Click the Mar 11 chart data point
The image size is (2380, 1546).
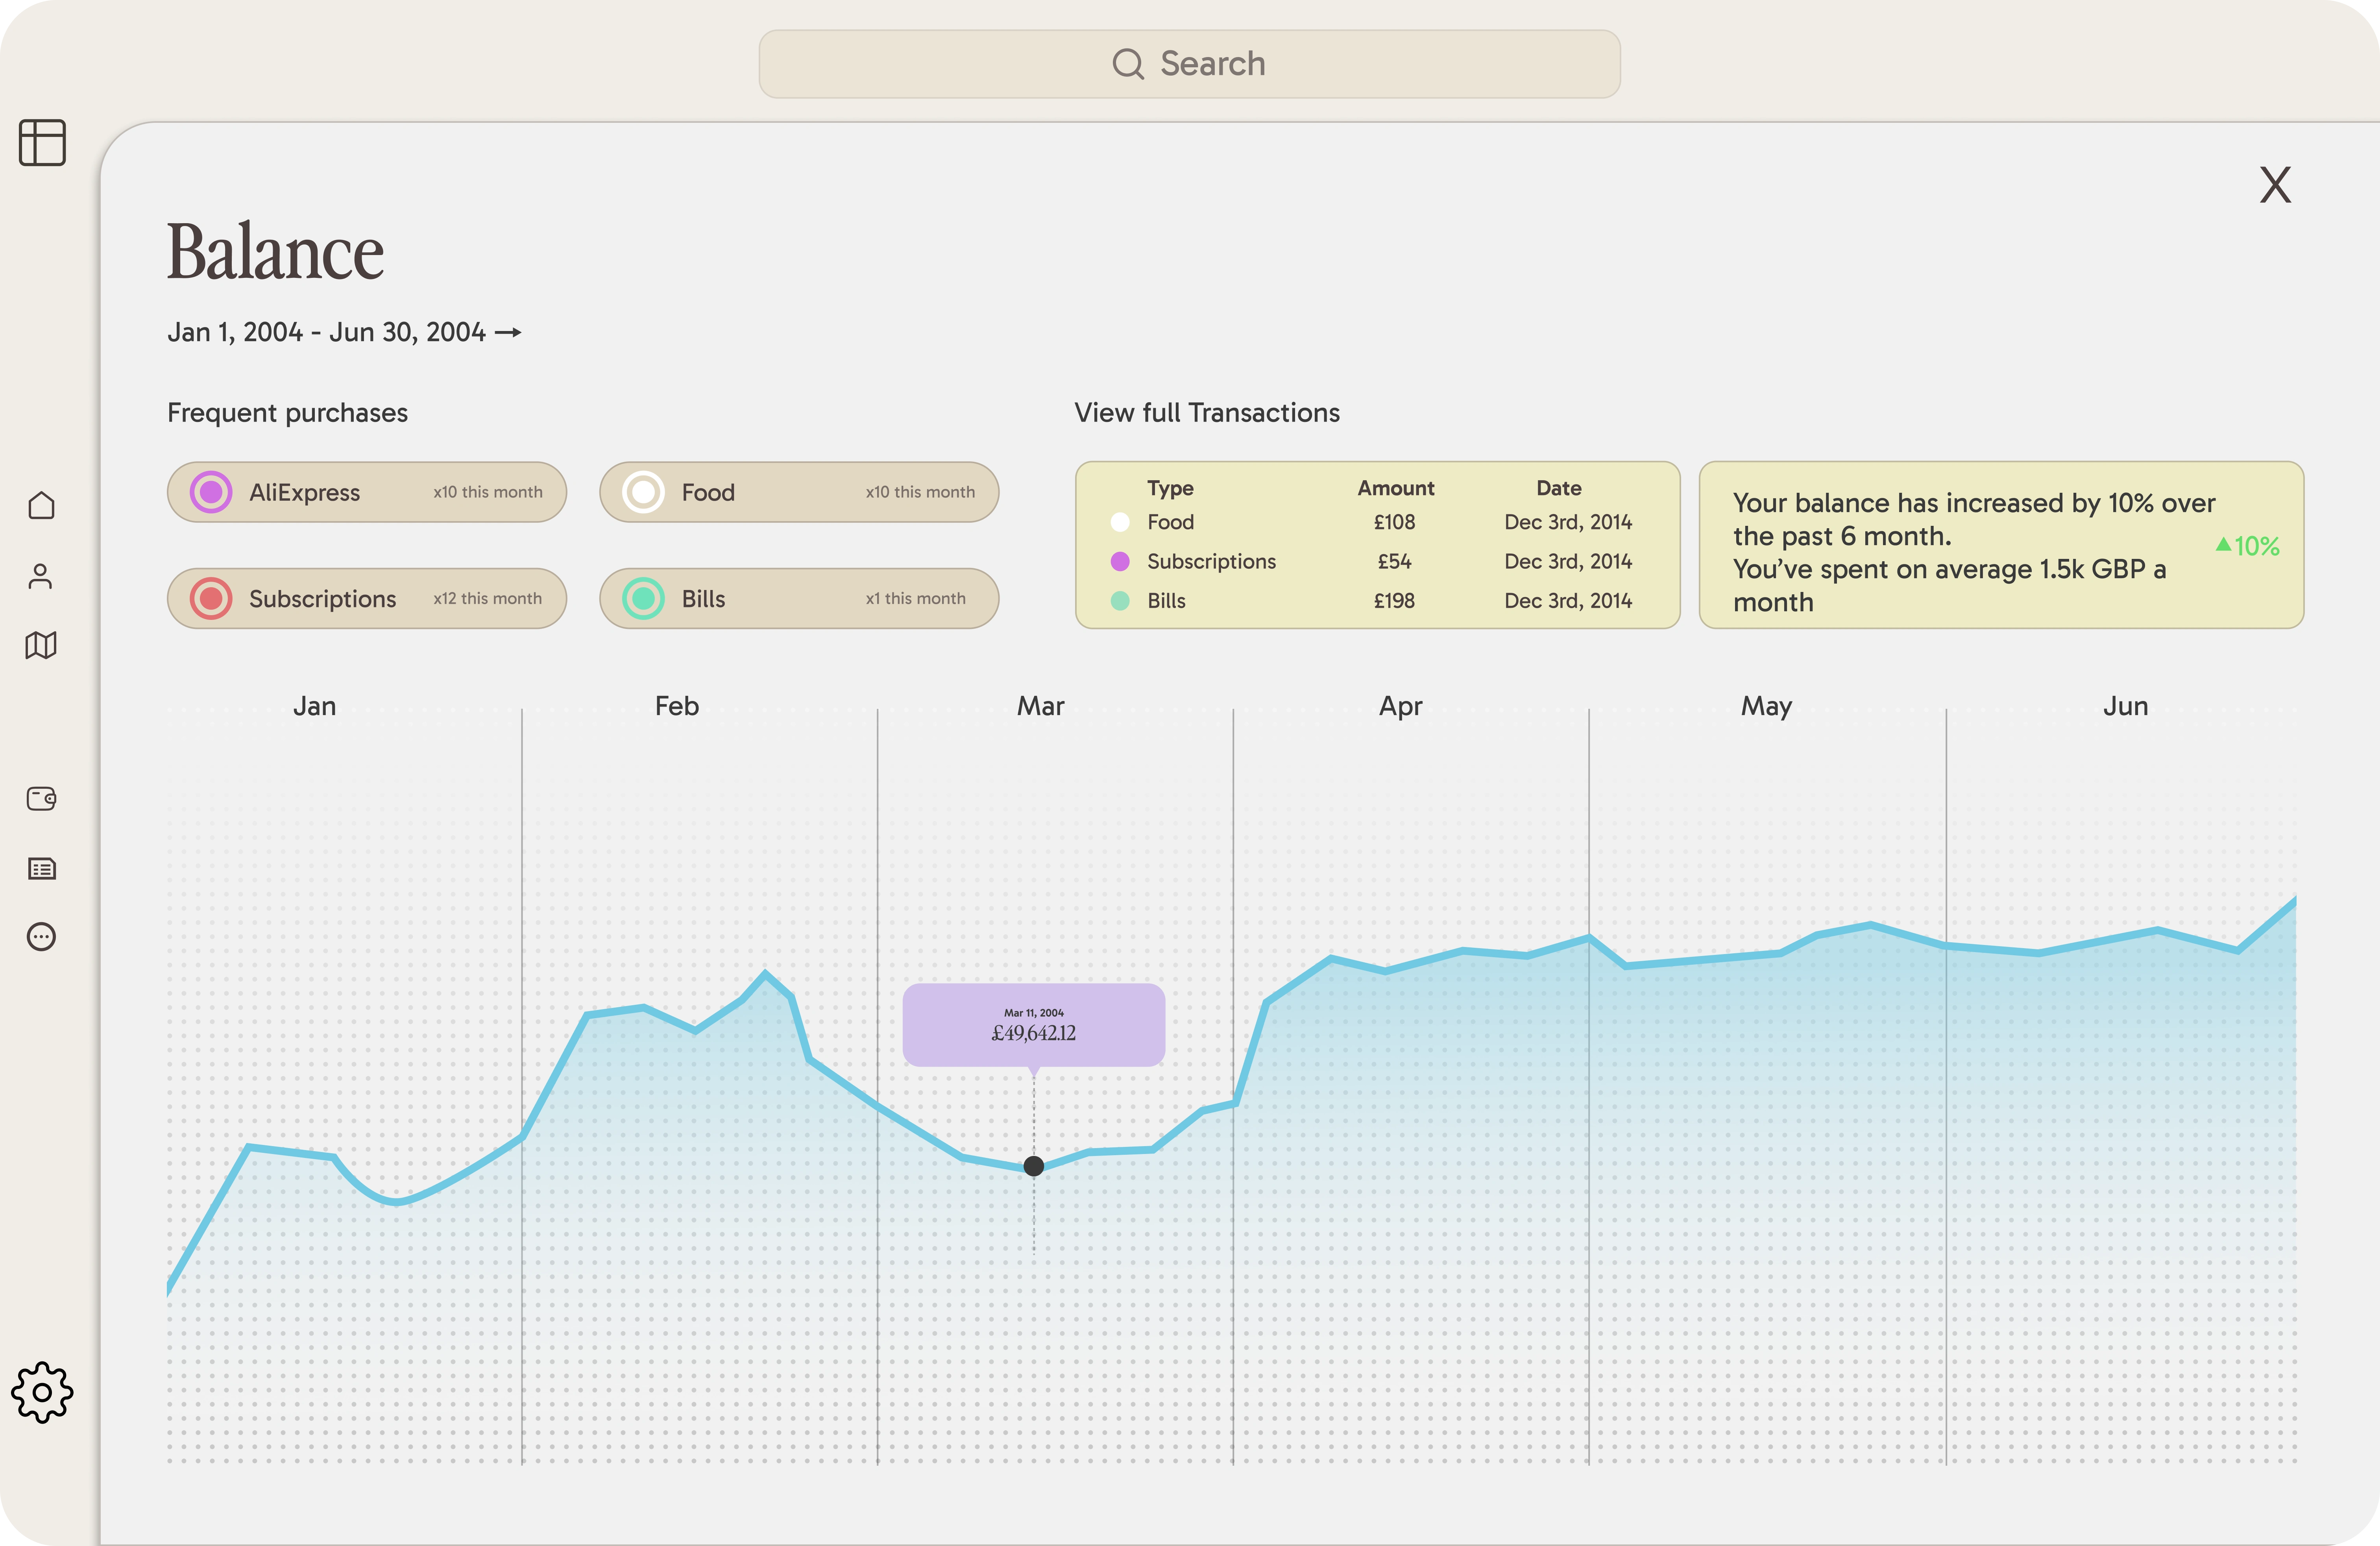(1034, 1166)
